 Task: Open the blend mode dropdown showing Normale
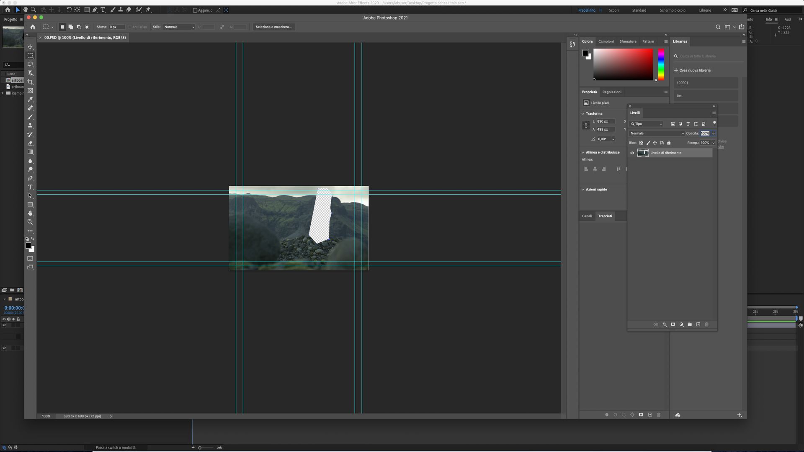[657, 133]
